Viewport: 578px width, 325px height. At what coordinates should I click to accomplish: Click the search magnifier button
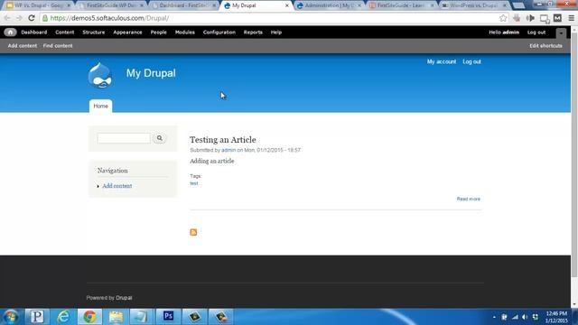coord(159,138)
